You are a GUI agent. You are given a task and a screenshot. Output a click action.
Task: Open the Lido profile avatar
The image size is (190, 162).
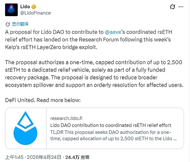pyautogui.click(x=11, y=10)
